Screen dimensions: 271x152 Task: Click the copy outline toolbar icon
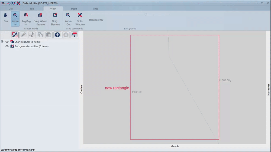point(40,35)
